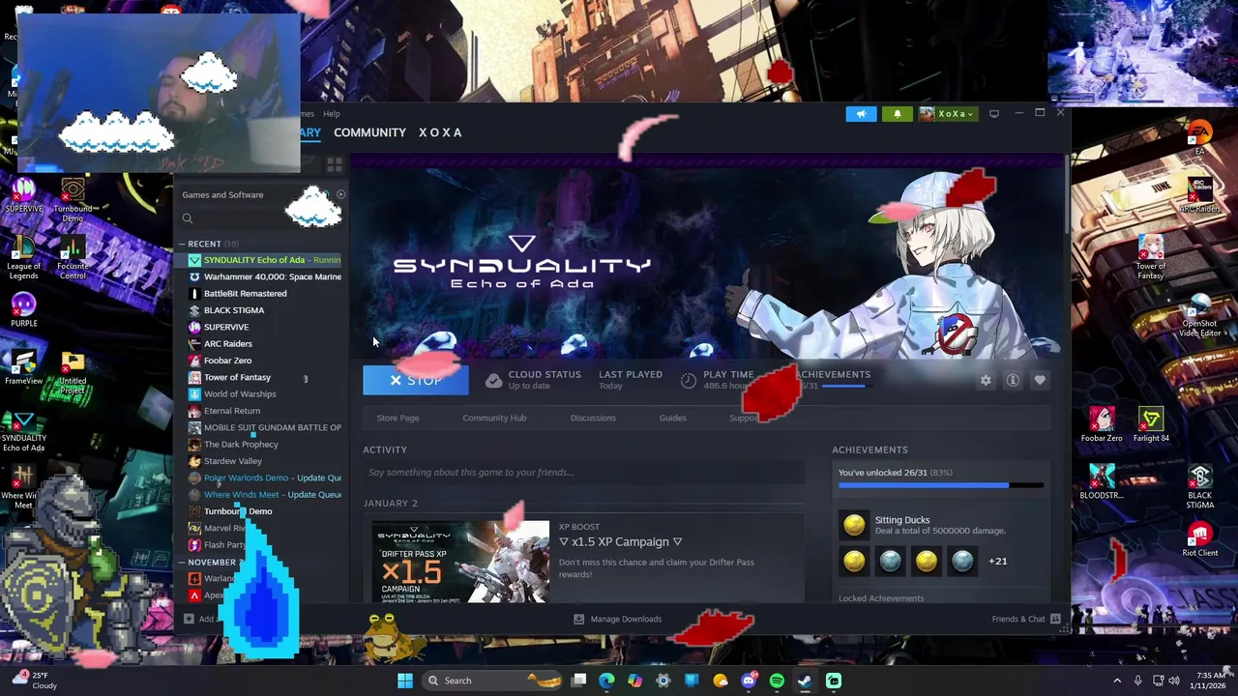Open the Community Hub link
1238x696 pixels.
tap(494, 418)
